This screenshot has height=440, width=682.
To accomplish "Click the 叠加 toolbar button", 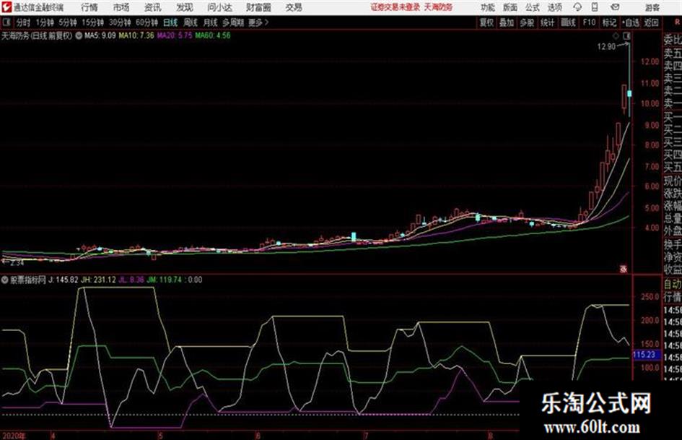I will 507,22.
